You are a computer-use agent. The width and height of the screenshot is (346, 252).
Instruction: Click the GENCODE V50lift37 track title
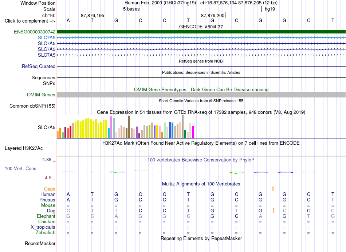point(201,27)
